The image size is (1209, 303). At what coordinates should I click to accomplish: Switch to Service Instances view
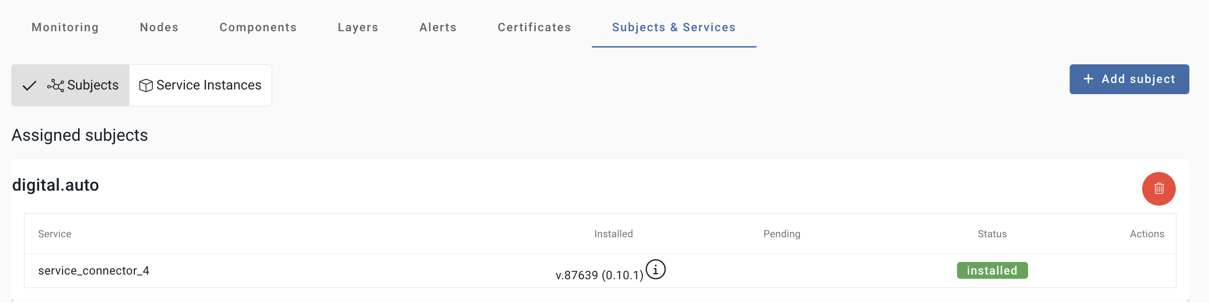(201, 85)
